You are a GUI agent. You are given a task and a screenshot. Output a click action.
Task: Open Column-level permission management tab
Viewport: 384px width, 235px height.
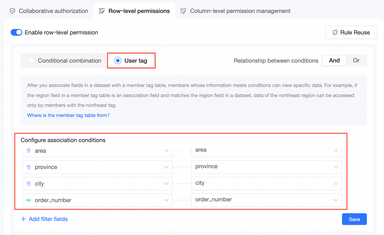[240, 11]
